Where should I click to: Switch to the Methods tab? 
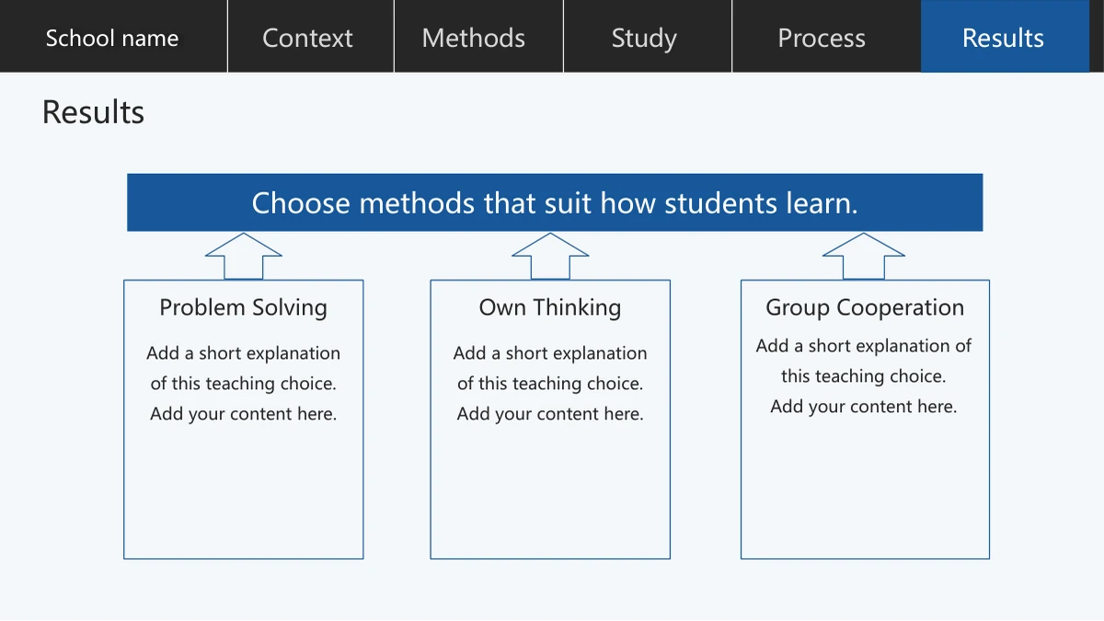click(478, 37)
